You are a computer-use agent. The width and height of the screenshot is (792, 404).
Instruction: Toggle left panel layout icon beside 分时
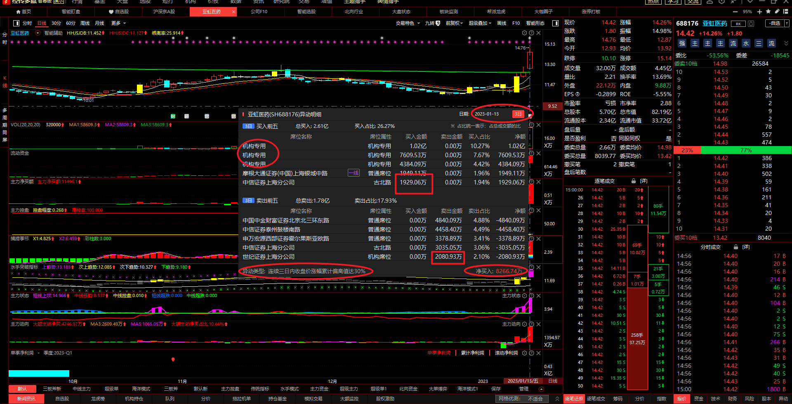(x=16, y=23)
